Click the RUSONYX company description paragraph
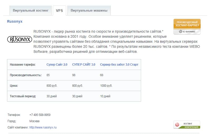 pyautogui.click(x=117, y=42)
